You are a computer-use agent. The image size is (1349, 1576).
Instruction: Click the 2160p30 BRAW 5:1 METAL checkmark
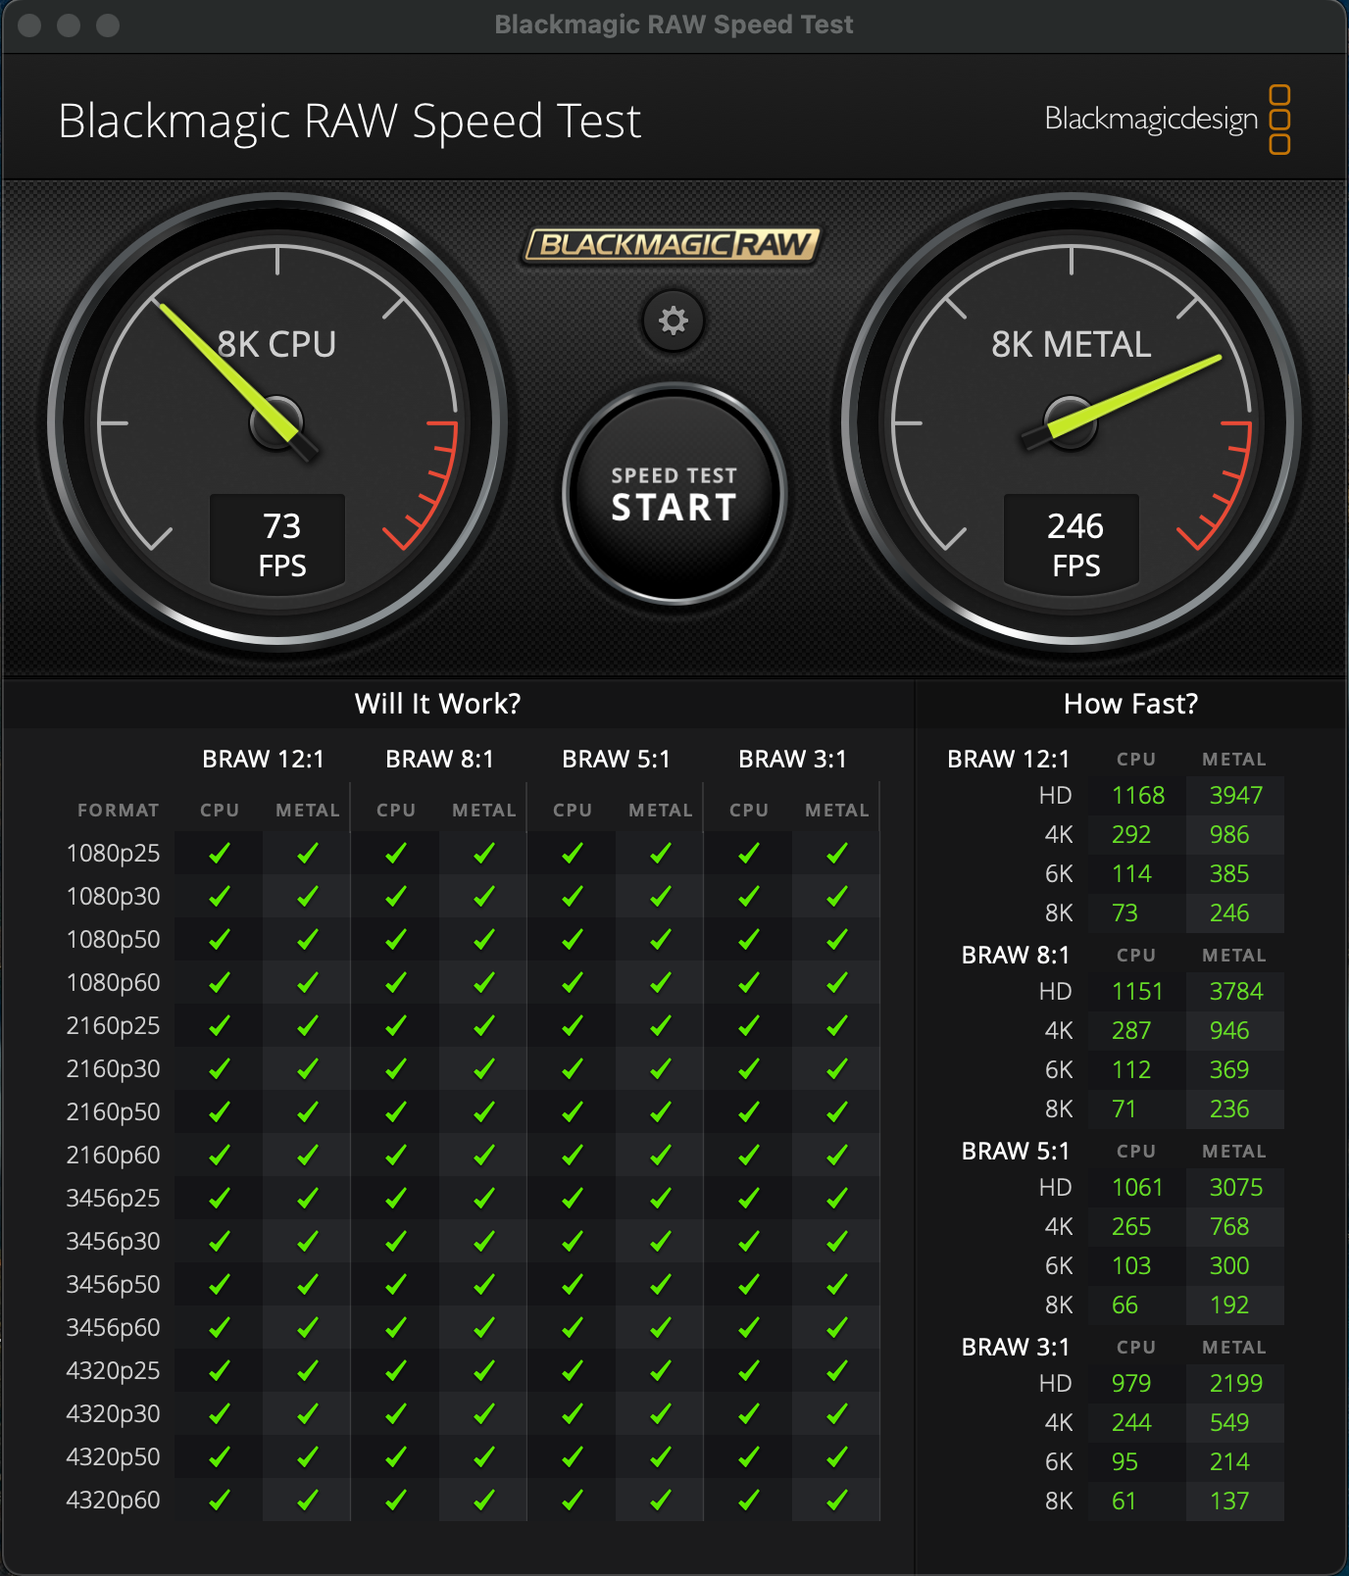[x=660, y=1069]
